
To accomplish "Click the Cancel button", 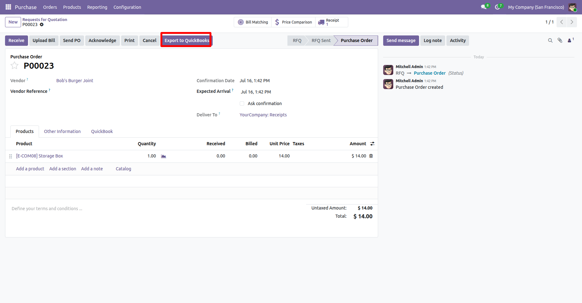I will (x=149, y=40).
